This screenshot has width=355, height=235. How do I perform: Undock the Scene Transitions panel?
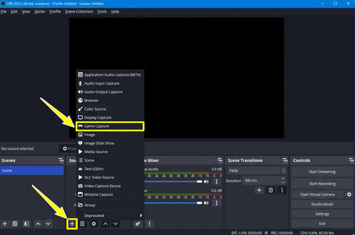[285, 161]
